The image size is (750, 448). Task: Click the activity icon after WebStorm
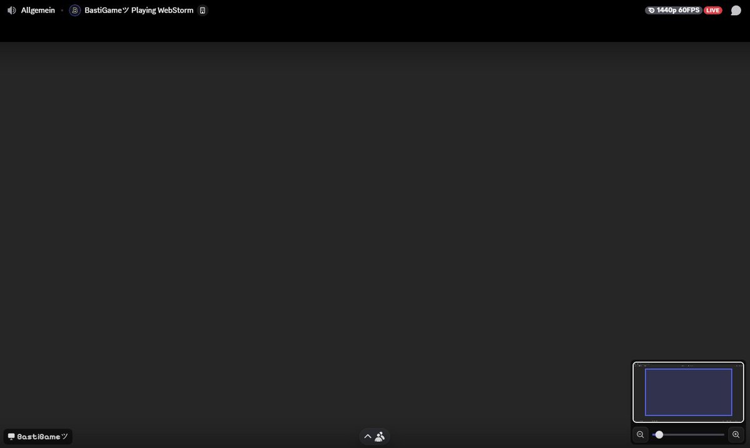click(x=202, y=10)
